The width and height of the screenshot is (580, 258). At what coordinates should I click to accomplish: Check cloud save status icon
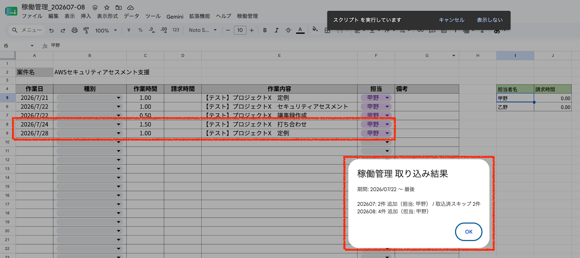pyautogui.click(x=130, y=8)
